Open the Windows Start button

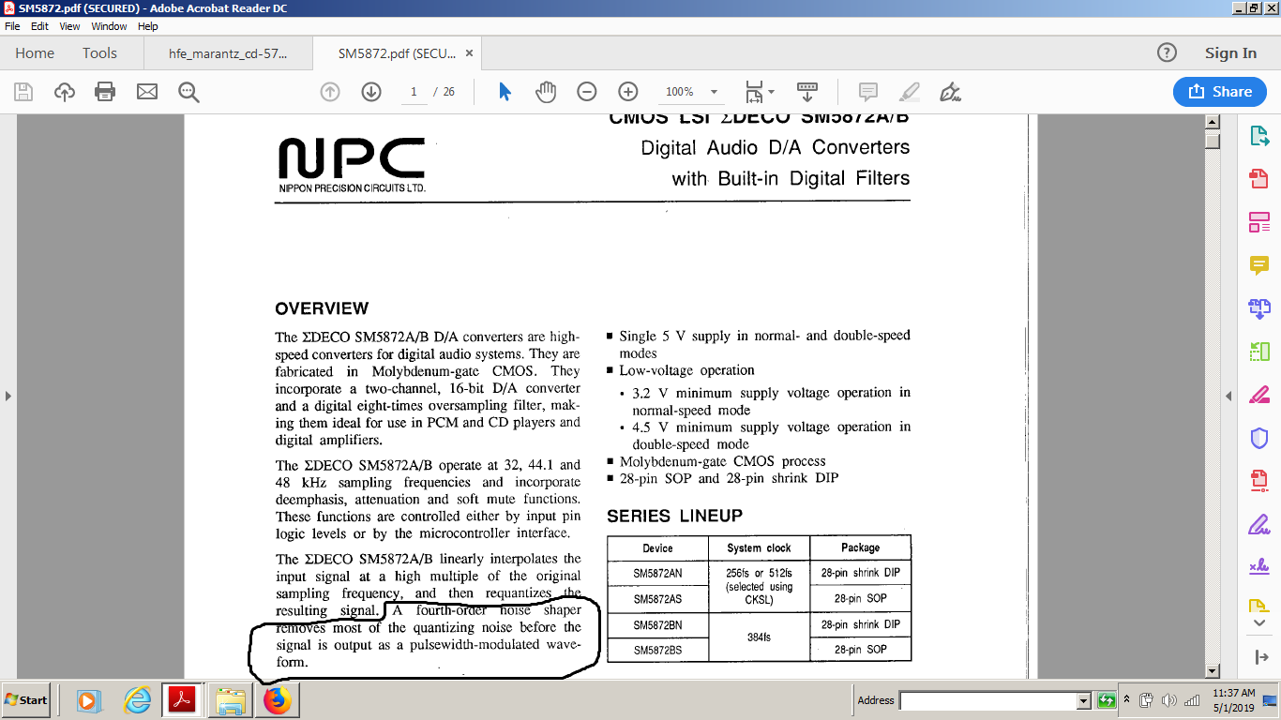coord(26,700)
